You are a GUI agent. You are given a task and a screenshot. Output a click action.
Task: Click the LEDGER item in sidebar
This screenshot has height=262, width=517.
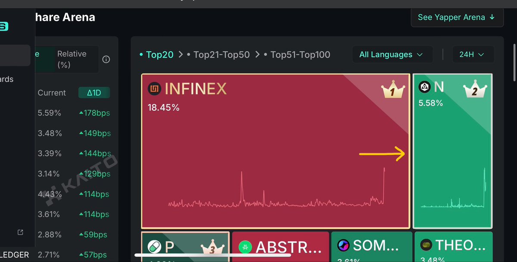[x=14, y=255]
